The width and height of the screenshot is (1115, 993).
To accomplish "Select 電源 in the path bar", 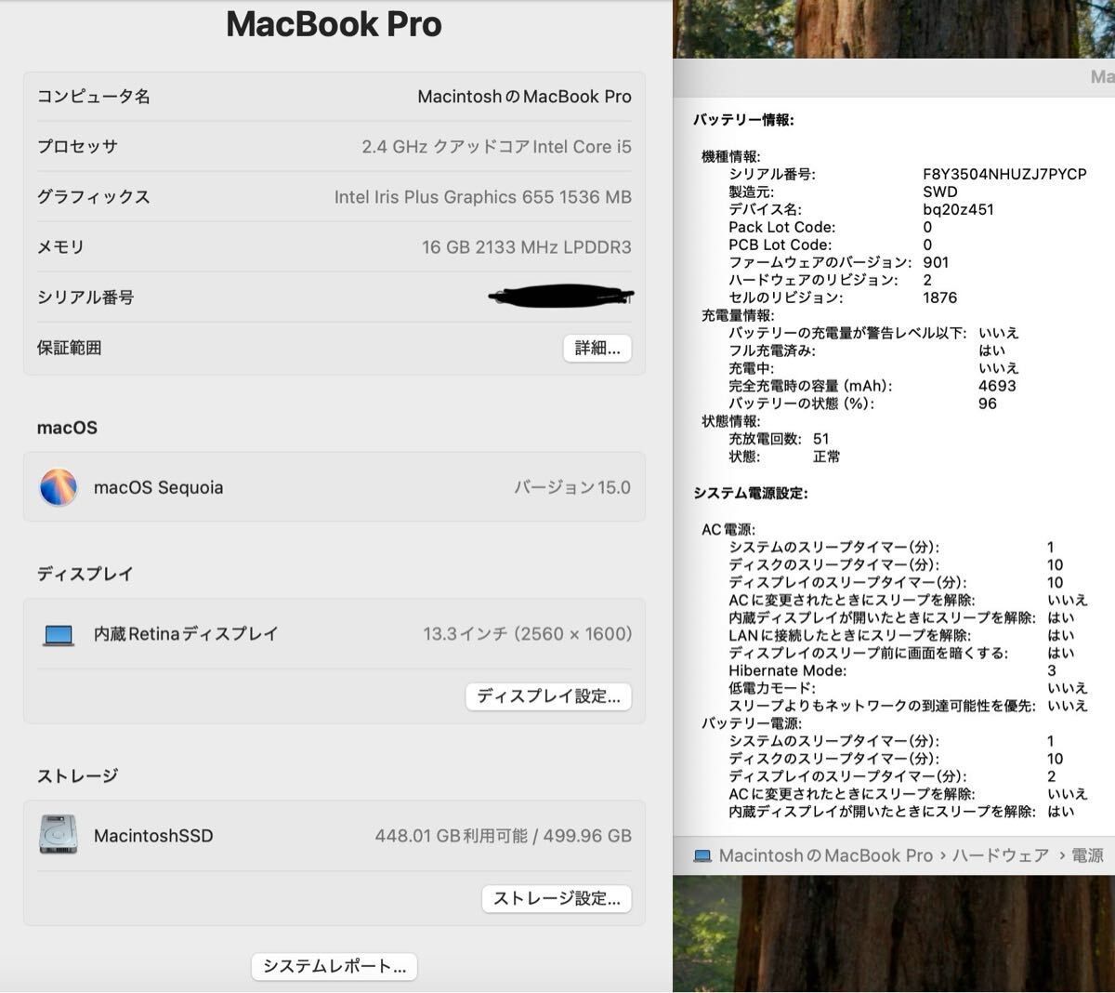I will pos(1087,855).
